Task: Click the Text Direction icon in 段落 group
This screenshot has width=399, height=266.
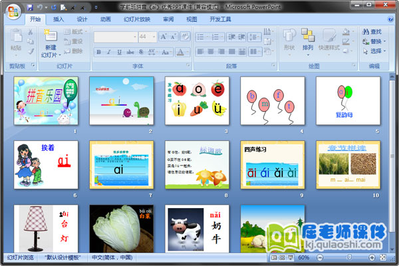Action: 267,31
